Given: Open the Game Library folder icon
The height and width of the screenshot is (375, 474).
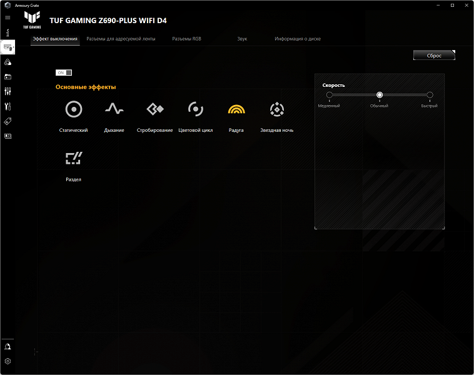Looking at the screenshot, I should (x=8, y=77).
